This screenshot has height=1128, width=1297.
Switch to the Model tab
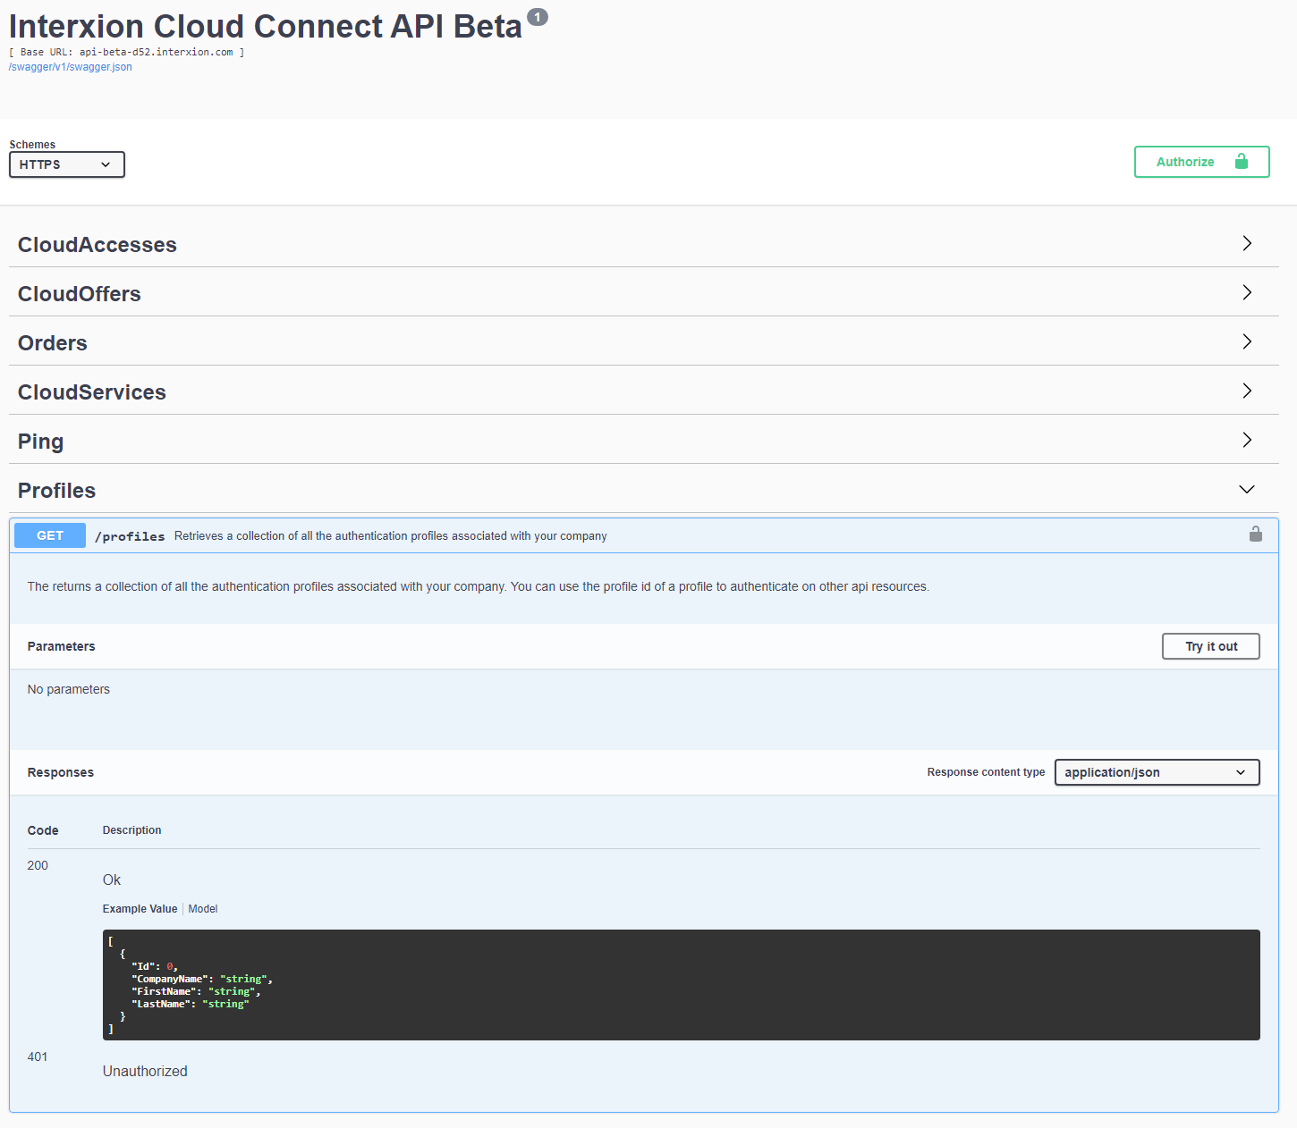203,909
